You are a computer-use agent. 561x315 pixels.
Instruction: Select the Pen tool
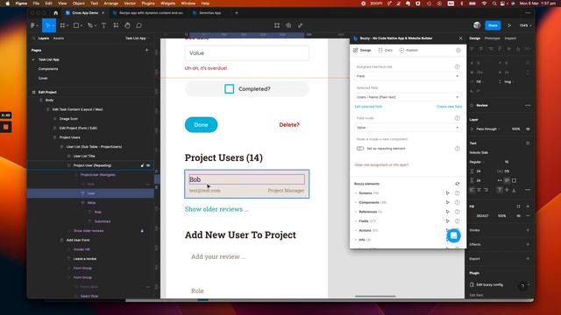coord(90,25)
